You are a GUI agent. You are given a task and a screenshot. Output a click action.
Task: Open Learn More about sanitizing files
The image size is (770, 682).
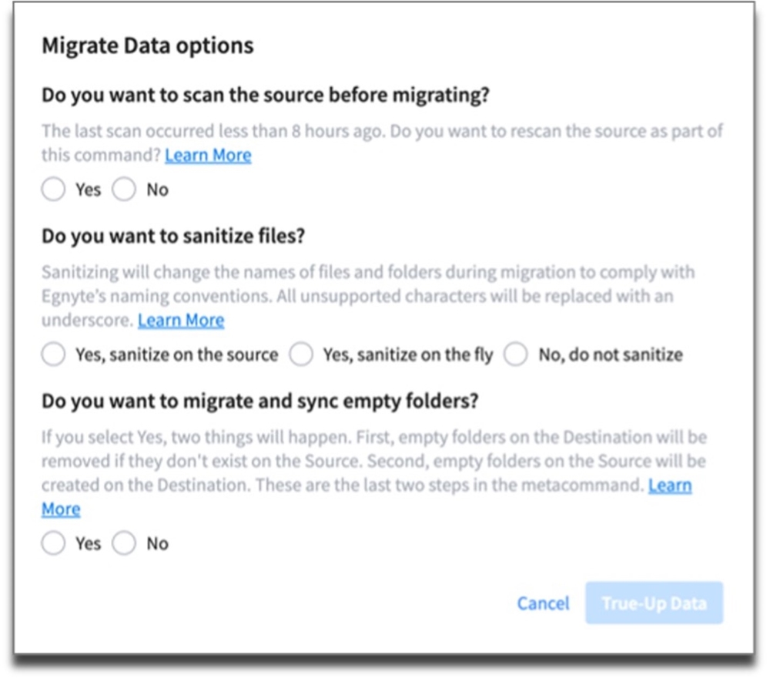[x=181, y=320]
